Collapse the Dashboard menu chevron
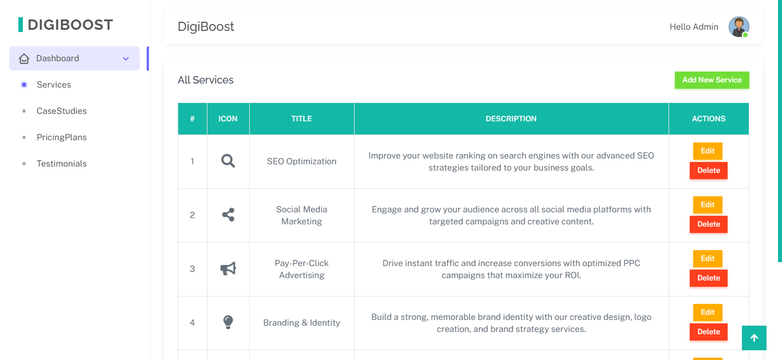The width and height of the screenshot is (782, 360). tap(126, 58)
